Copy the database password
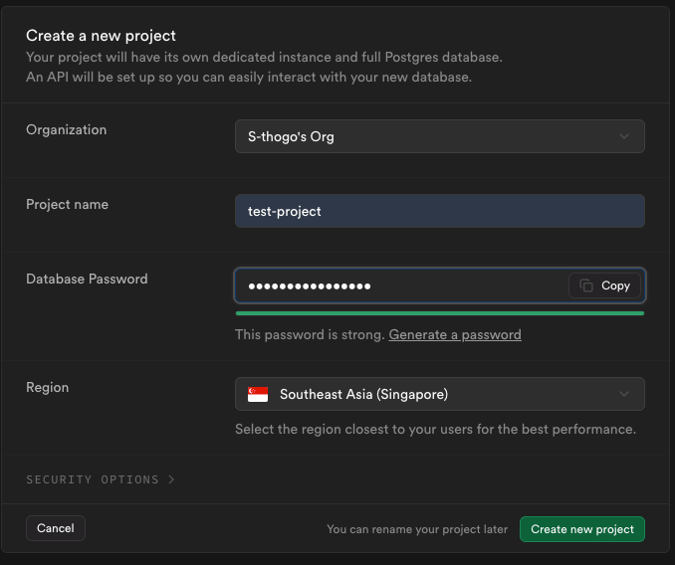Viewport: 675px width, 565px height. click(605, 285)
